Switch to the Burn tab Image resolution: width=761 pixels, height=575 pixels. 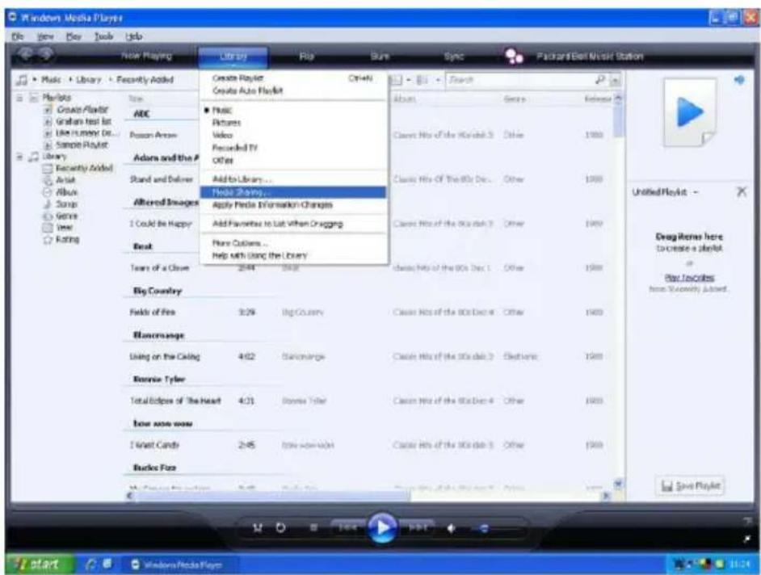[380, 57]
